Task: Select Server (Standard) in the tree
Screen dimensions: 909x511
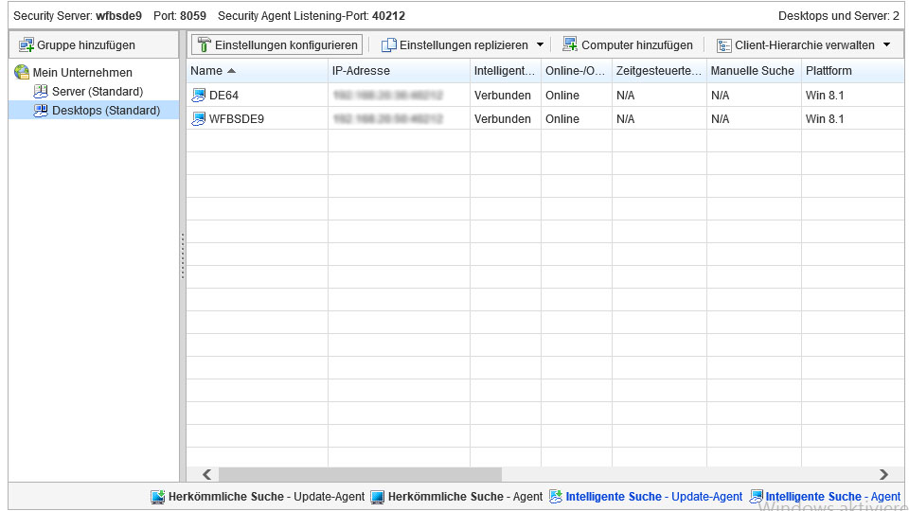Action: [97, 92]
